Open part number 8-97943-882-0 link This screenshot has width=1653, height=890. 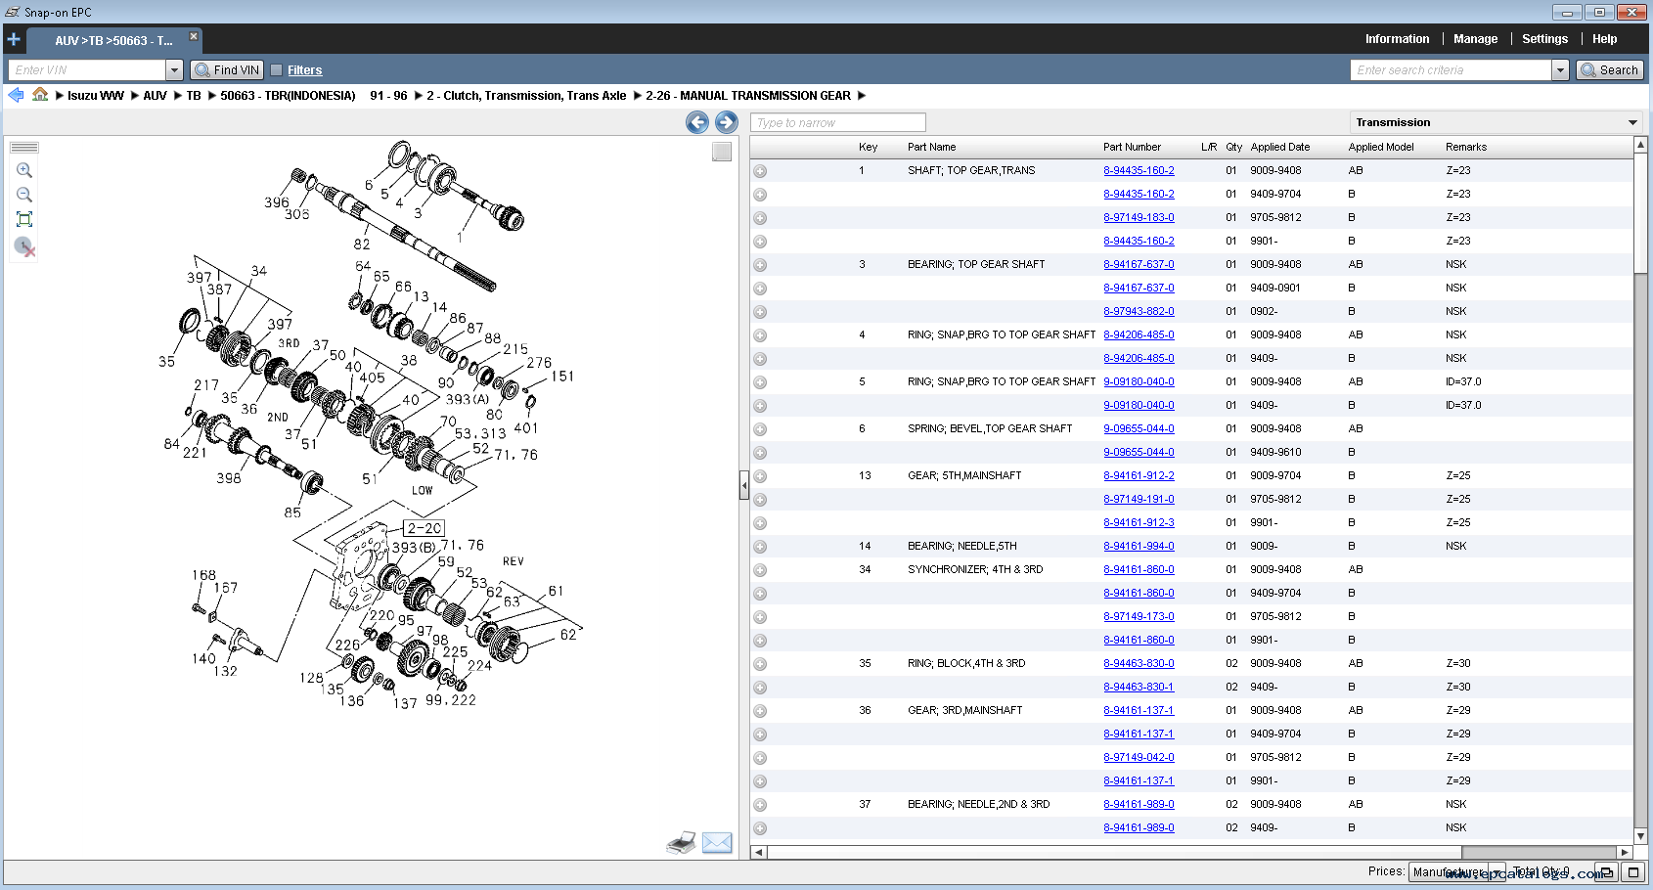1139,311
